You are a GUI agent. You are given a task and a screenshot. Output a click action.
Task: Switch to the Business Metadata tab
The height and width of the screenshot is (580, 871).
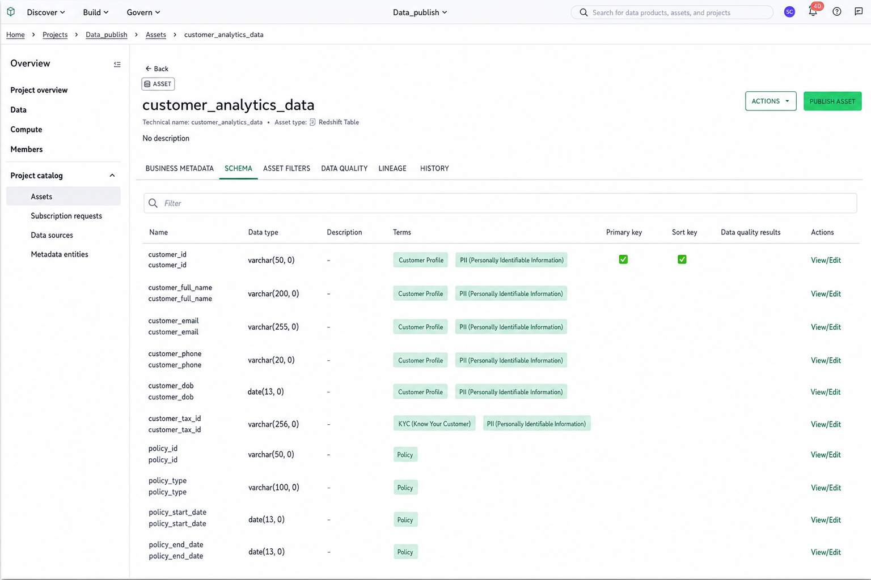(x=180, y=168)
